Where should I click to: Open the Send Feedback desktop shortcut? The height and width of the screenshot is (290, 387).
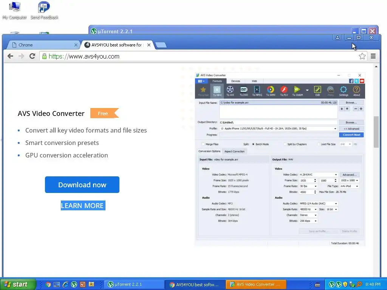click(44, 10)
